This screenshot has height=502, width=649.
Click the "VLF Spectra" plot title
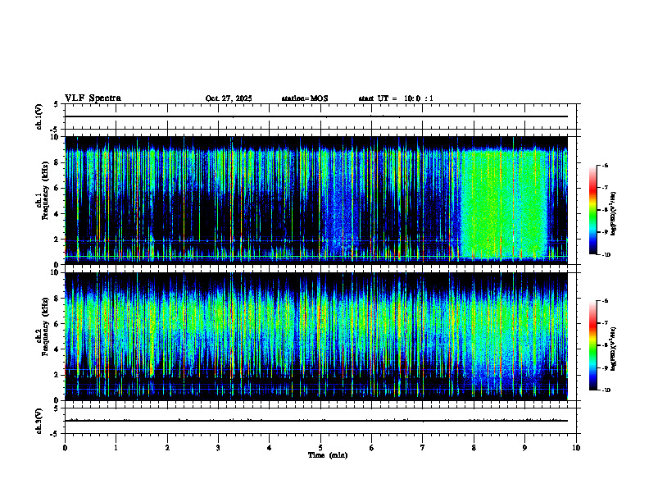tap(93, 98)
